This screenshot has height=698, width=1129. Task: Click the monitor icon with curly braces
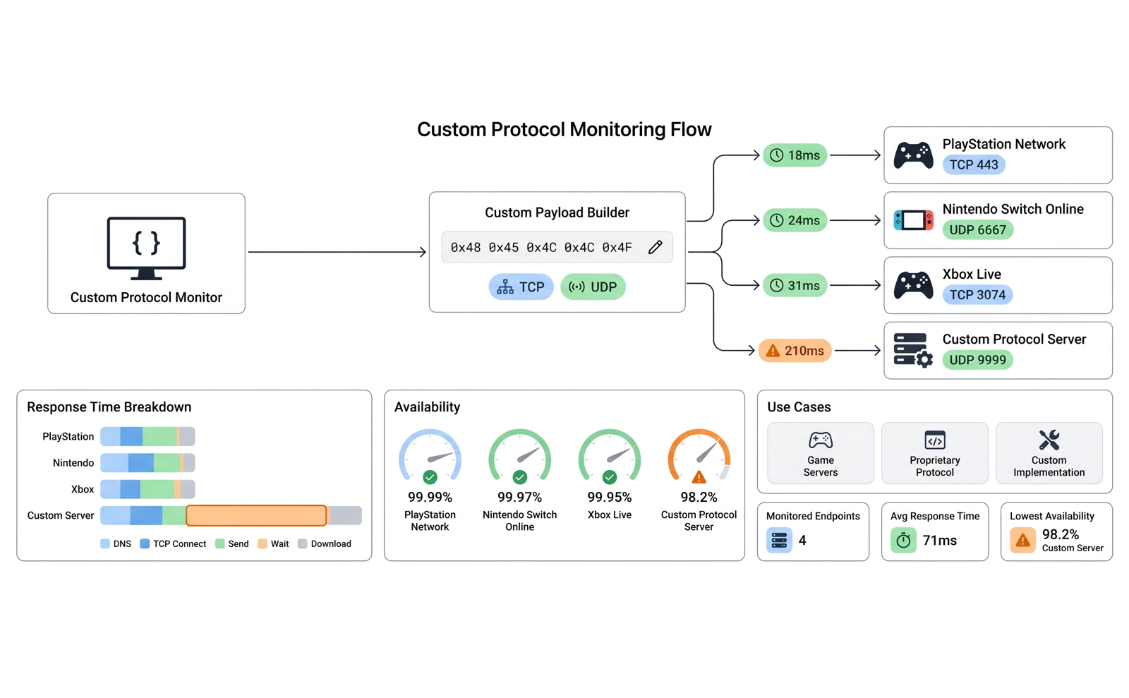point(146,248)
